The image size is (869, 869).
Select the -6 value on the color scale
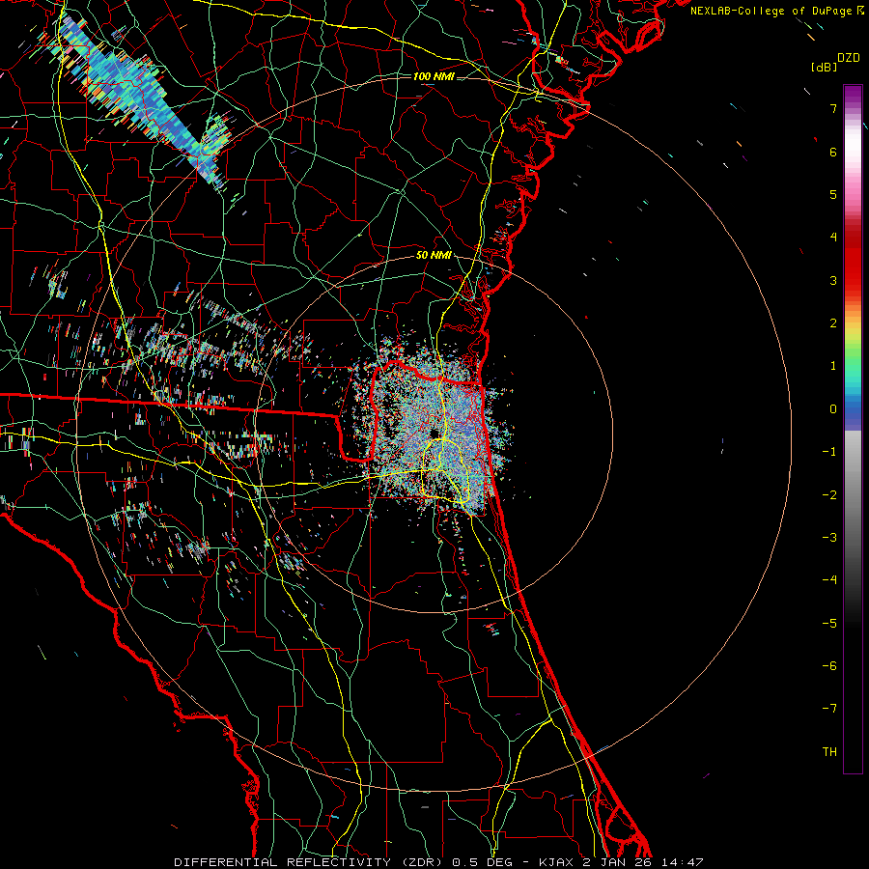[829, 666]
